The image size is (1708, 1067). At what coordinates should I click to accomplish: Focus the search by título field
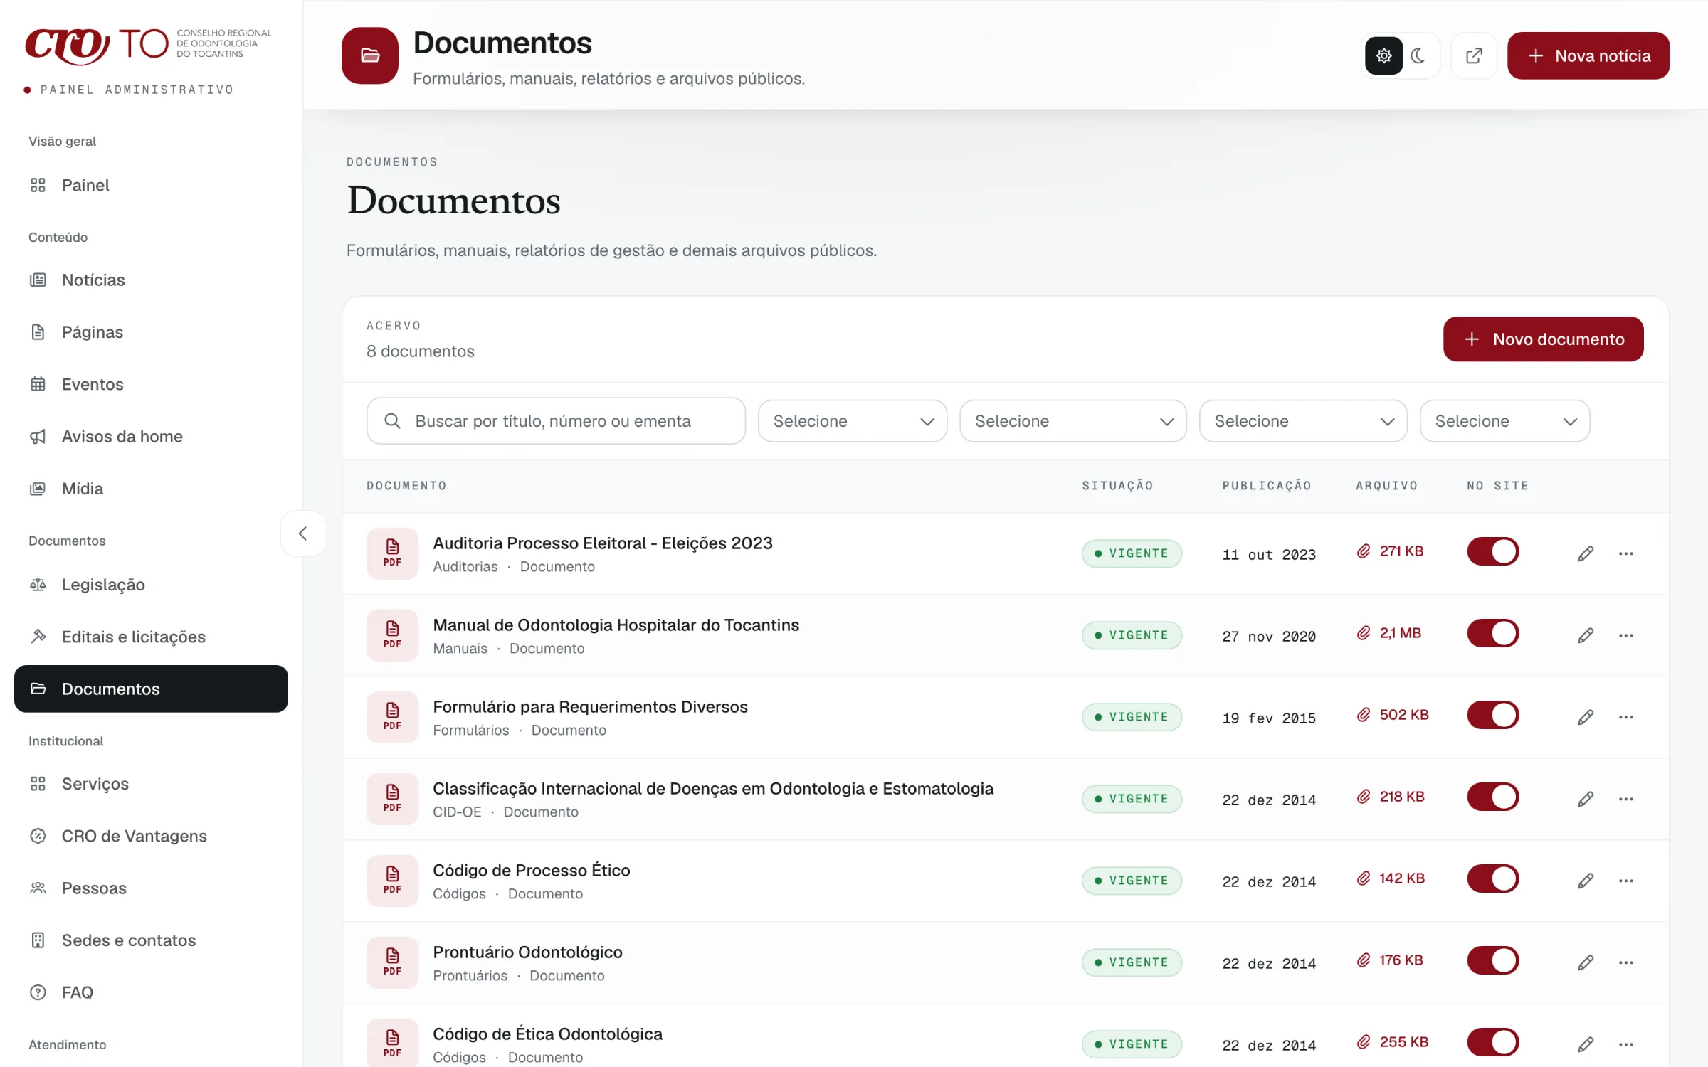tap(556, 421)
